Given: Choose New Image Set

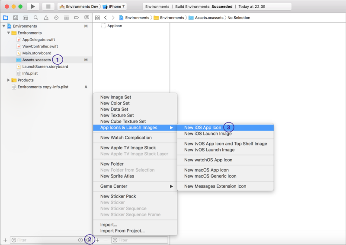Looking at the screenshot, I should pos(135,97).
